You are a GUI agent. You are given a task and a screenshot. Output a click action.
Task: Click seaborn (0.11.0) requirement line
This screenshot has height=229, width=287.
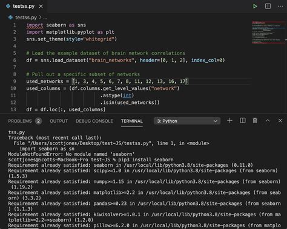pos(130,165)
